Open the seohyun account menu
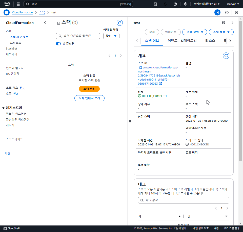The image size is (243, 232). point(233,4)
